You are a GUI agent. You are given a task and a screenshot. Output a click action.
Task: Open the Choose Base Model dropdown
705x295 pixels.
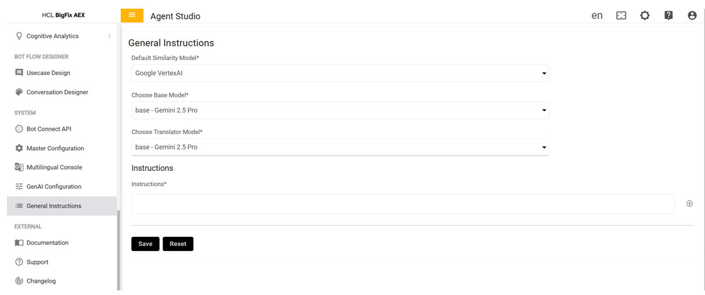tap(340, 110)
